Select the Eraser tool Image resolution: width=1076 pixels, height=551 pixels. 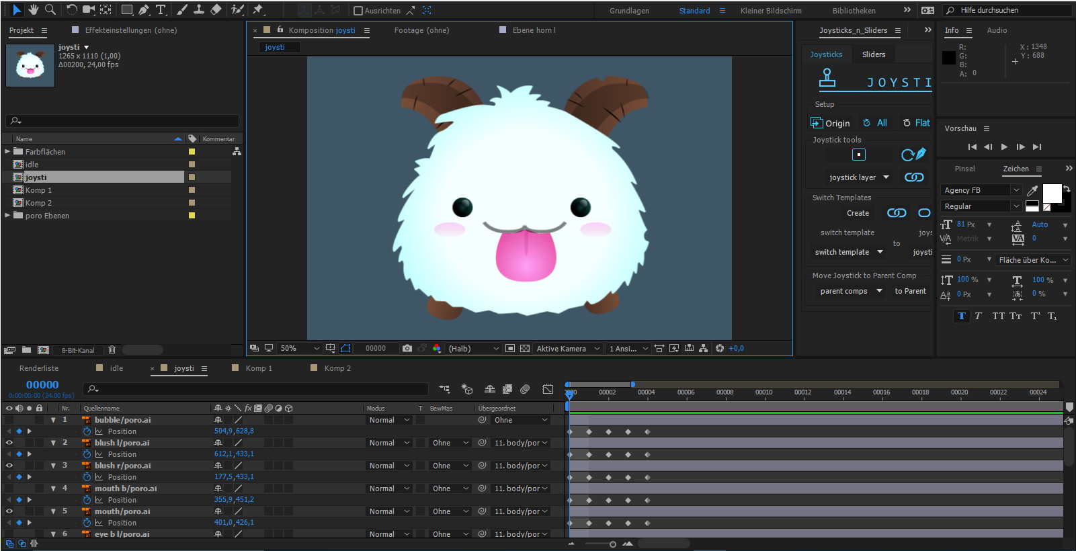(x=216, y=9)
